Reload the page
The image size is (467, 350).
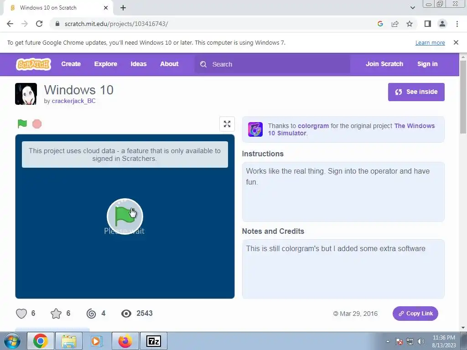39,24
